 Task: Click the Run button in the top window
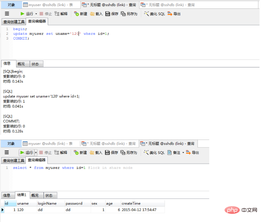point(27,14)
